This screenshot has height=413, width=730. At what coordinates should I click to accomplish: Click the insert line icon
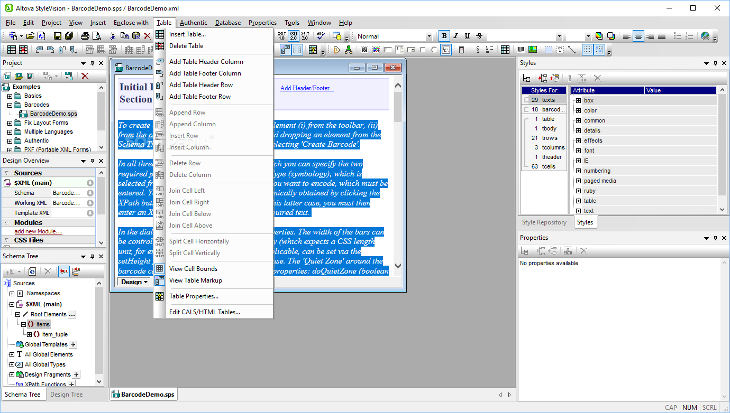[x=572, y=50]
